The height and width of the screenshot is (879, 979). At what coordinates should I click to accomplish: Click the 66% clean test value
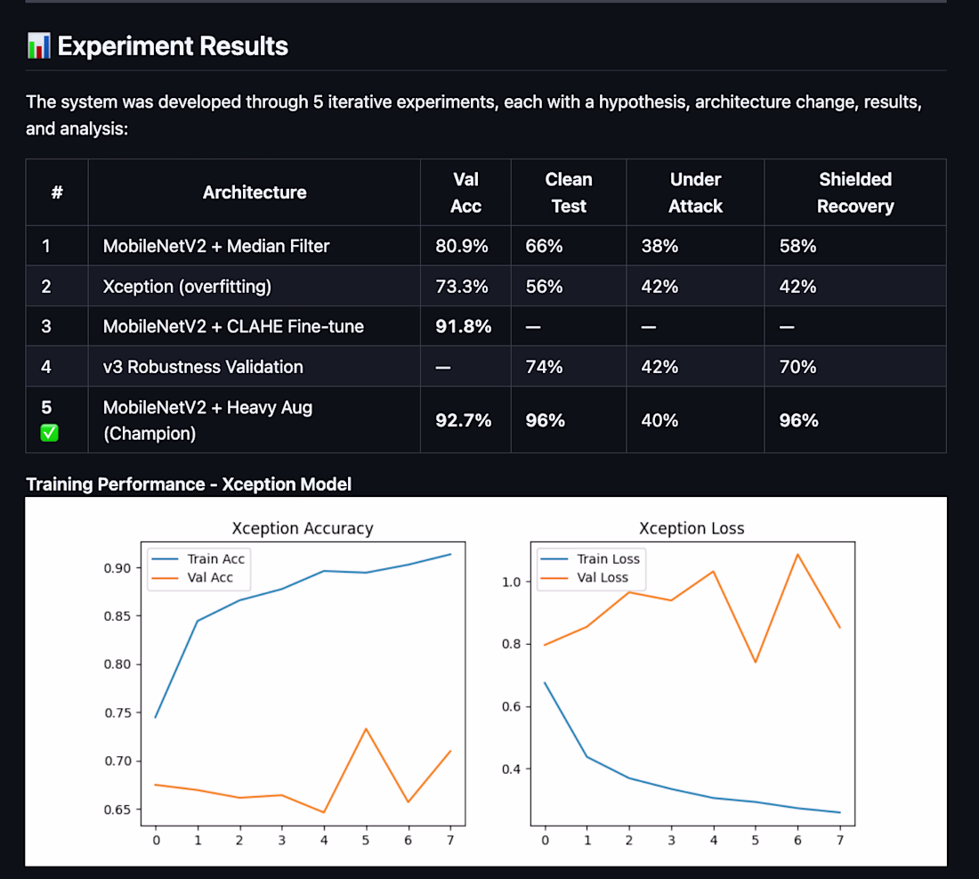click(x=544, y=246)
